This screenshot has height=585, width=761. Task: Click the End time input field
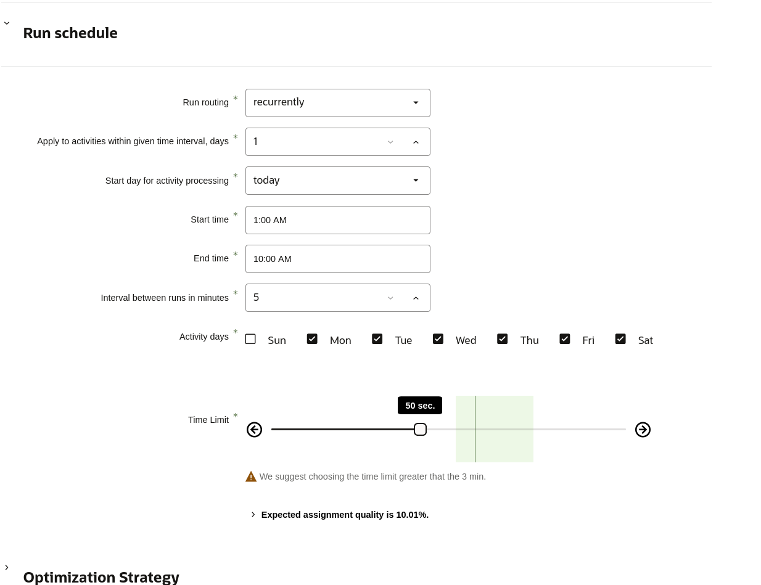coord(337,259)
